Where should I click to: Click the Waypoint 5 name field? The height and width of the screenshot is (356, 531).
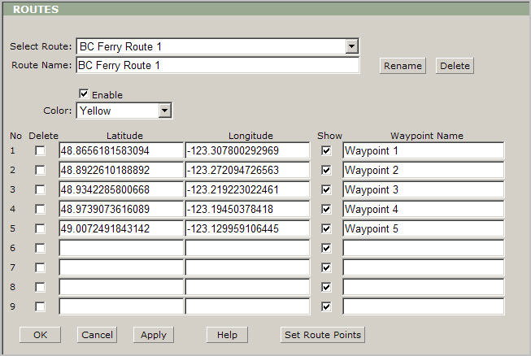(x=423, y=229)
